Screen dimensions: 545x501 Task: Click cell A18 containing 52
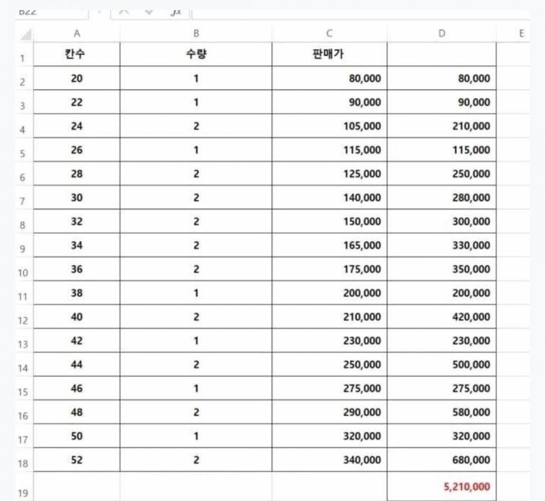pyautogui.click(x=77, y=460)
